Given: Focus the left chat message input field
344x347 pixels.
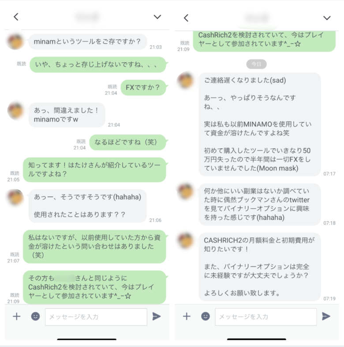Looking at the screenshot, I should [x=96, y=317].
